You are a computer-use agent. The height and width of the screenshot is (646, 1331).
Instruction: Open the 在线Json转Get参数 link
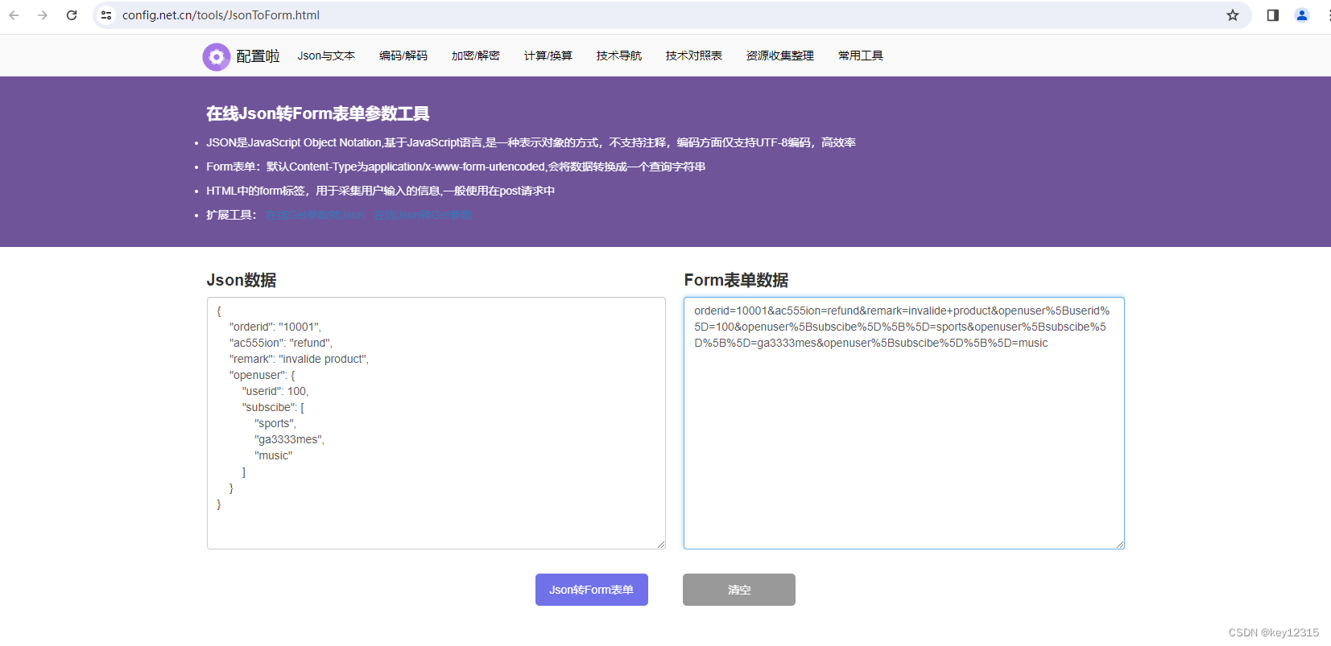tap(423, 215)
